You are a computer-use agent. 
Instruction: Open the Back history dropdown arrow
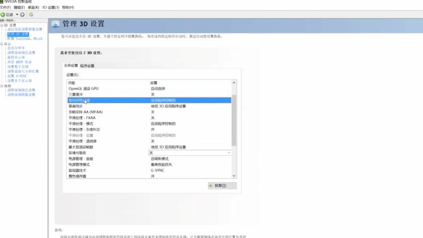pos(17,15)
